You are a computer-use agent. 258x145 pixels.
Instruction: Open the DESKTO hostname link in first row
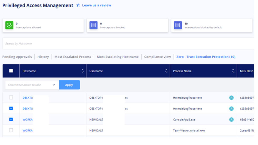click(x=27, y=98)
